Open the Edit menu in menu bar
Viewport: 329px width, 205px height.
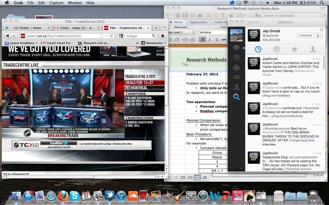(x=42, y=3)
